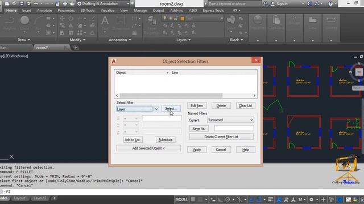This screenshot has height=204, width=364.
Task: Expand the Block panel dropdown
Action: [237, 40]
